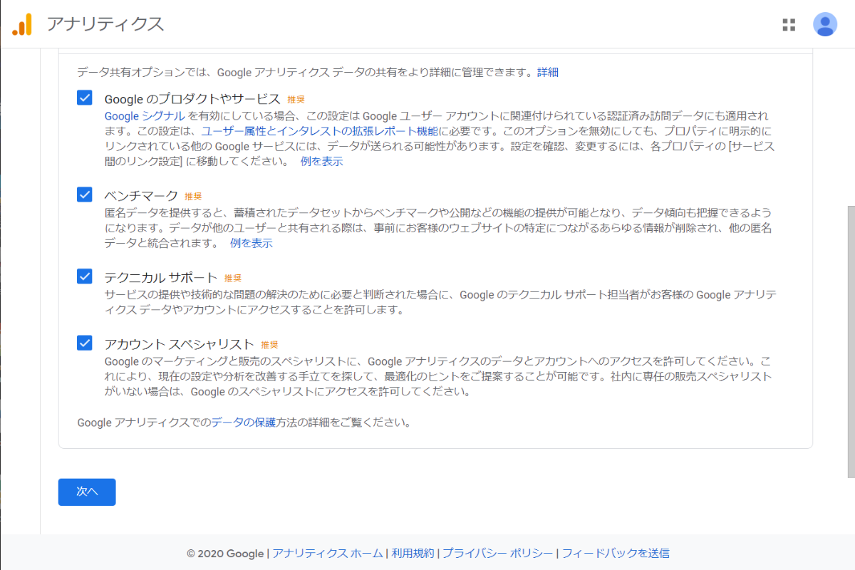855x570 pixels.
Task: Go to アナリティクス ホーム footer link
Action: click(x=328, y=553)
